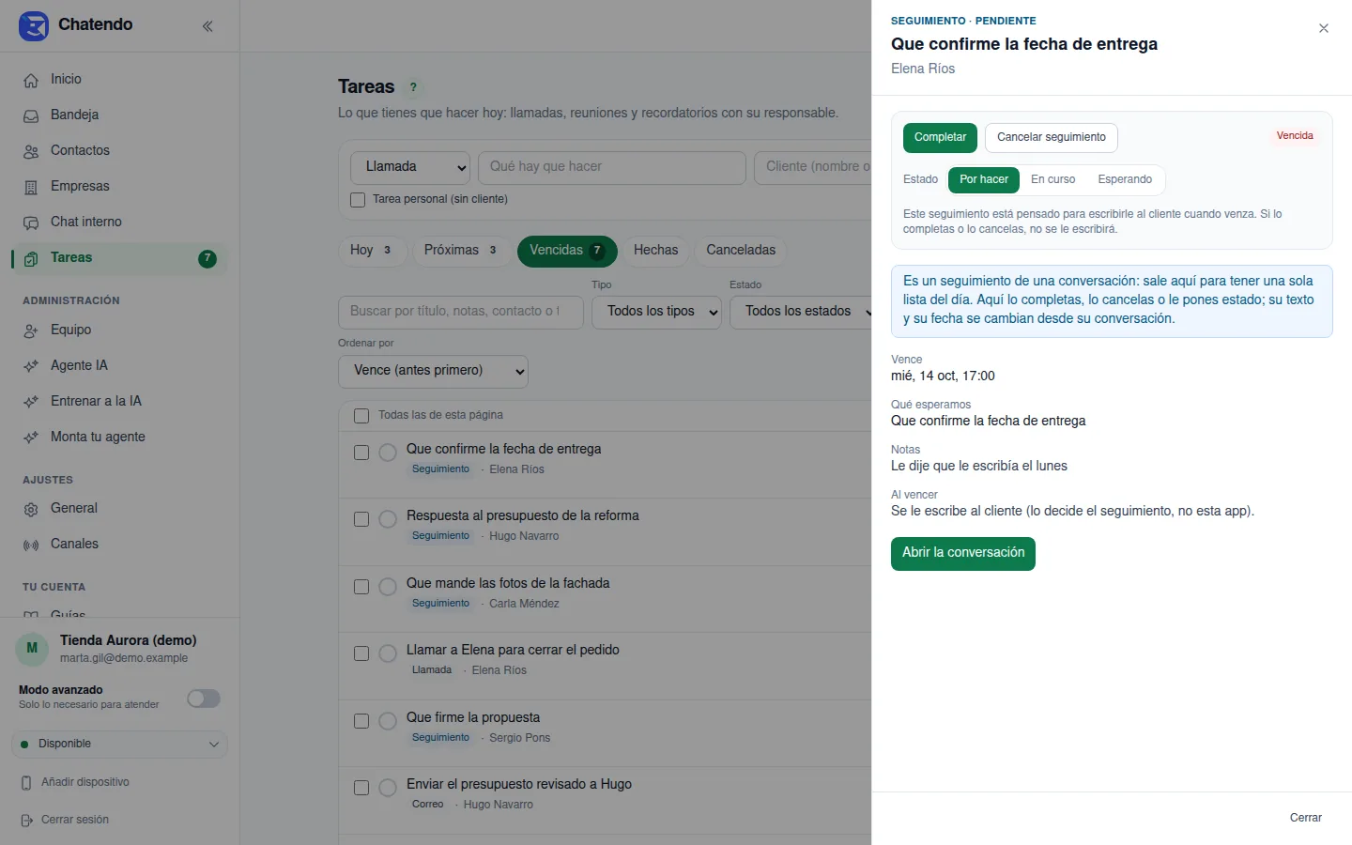Set status to En curso

[x=1053, y=179]
